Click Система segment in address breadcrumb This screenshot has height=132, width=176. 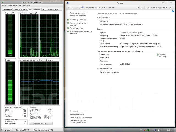111,7
